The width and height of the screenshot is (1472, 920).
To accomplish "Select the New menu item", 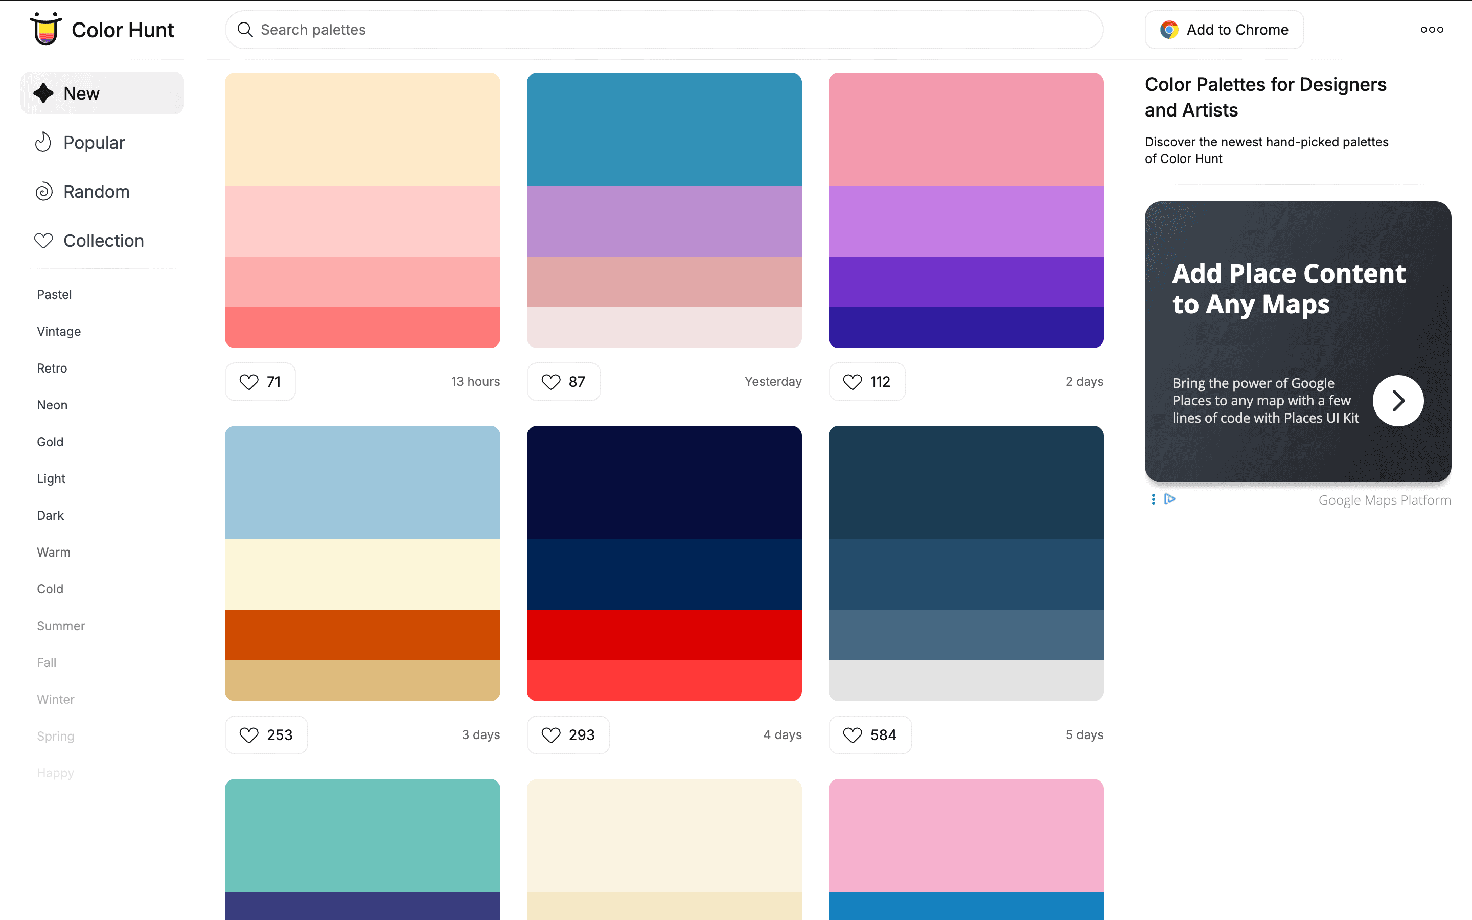I will pyautogui.click(x=102, y=93).
